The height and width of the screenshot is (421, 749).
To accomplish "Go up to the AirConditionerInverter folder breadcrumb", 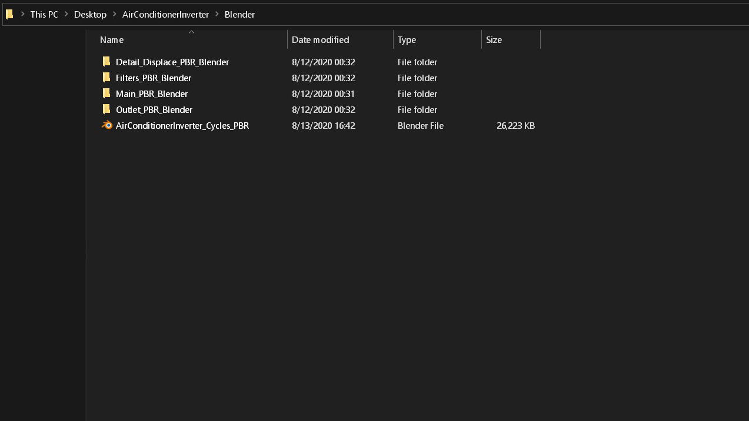I will coord(165,14).
